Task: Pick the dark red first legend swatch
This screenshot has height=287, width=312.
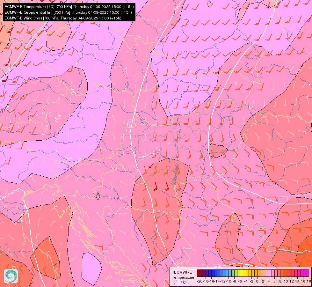Action: (198, 273)
